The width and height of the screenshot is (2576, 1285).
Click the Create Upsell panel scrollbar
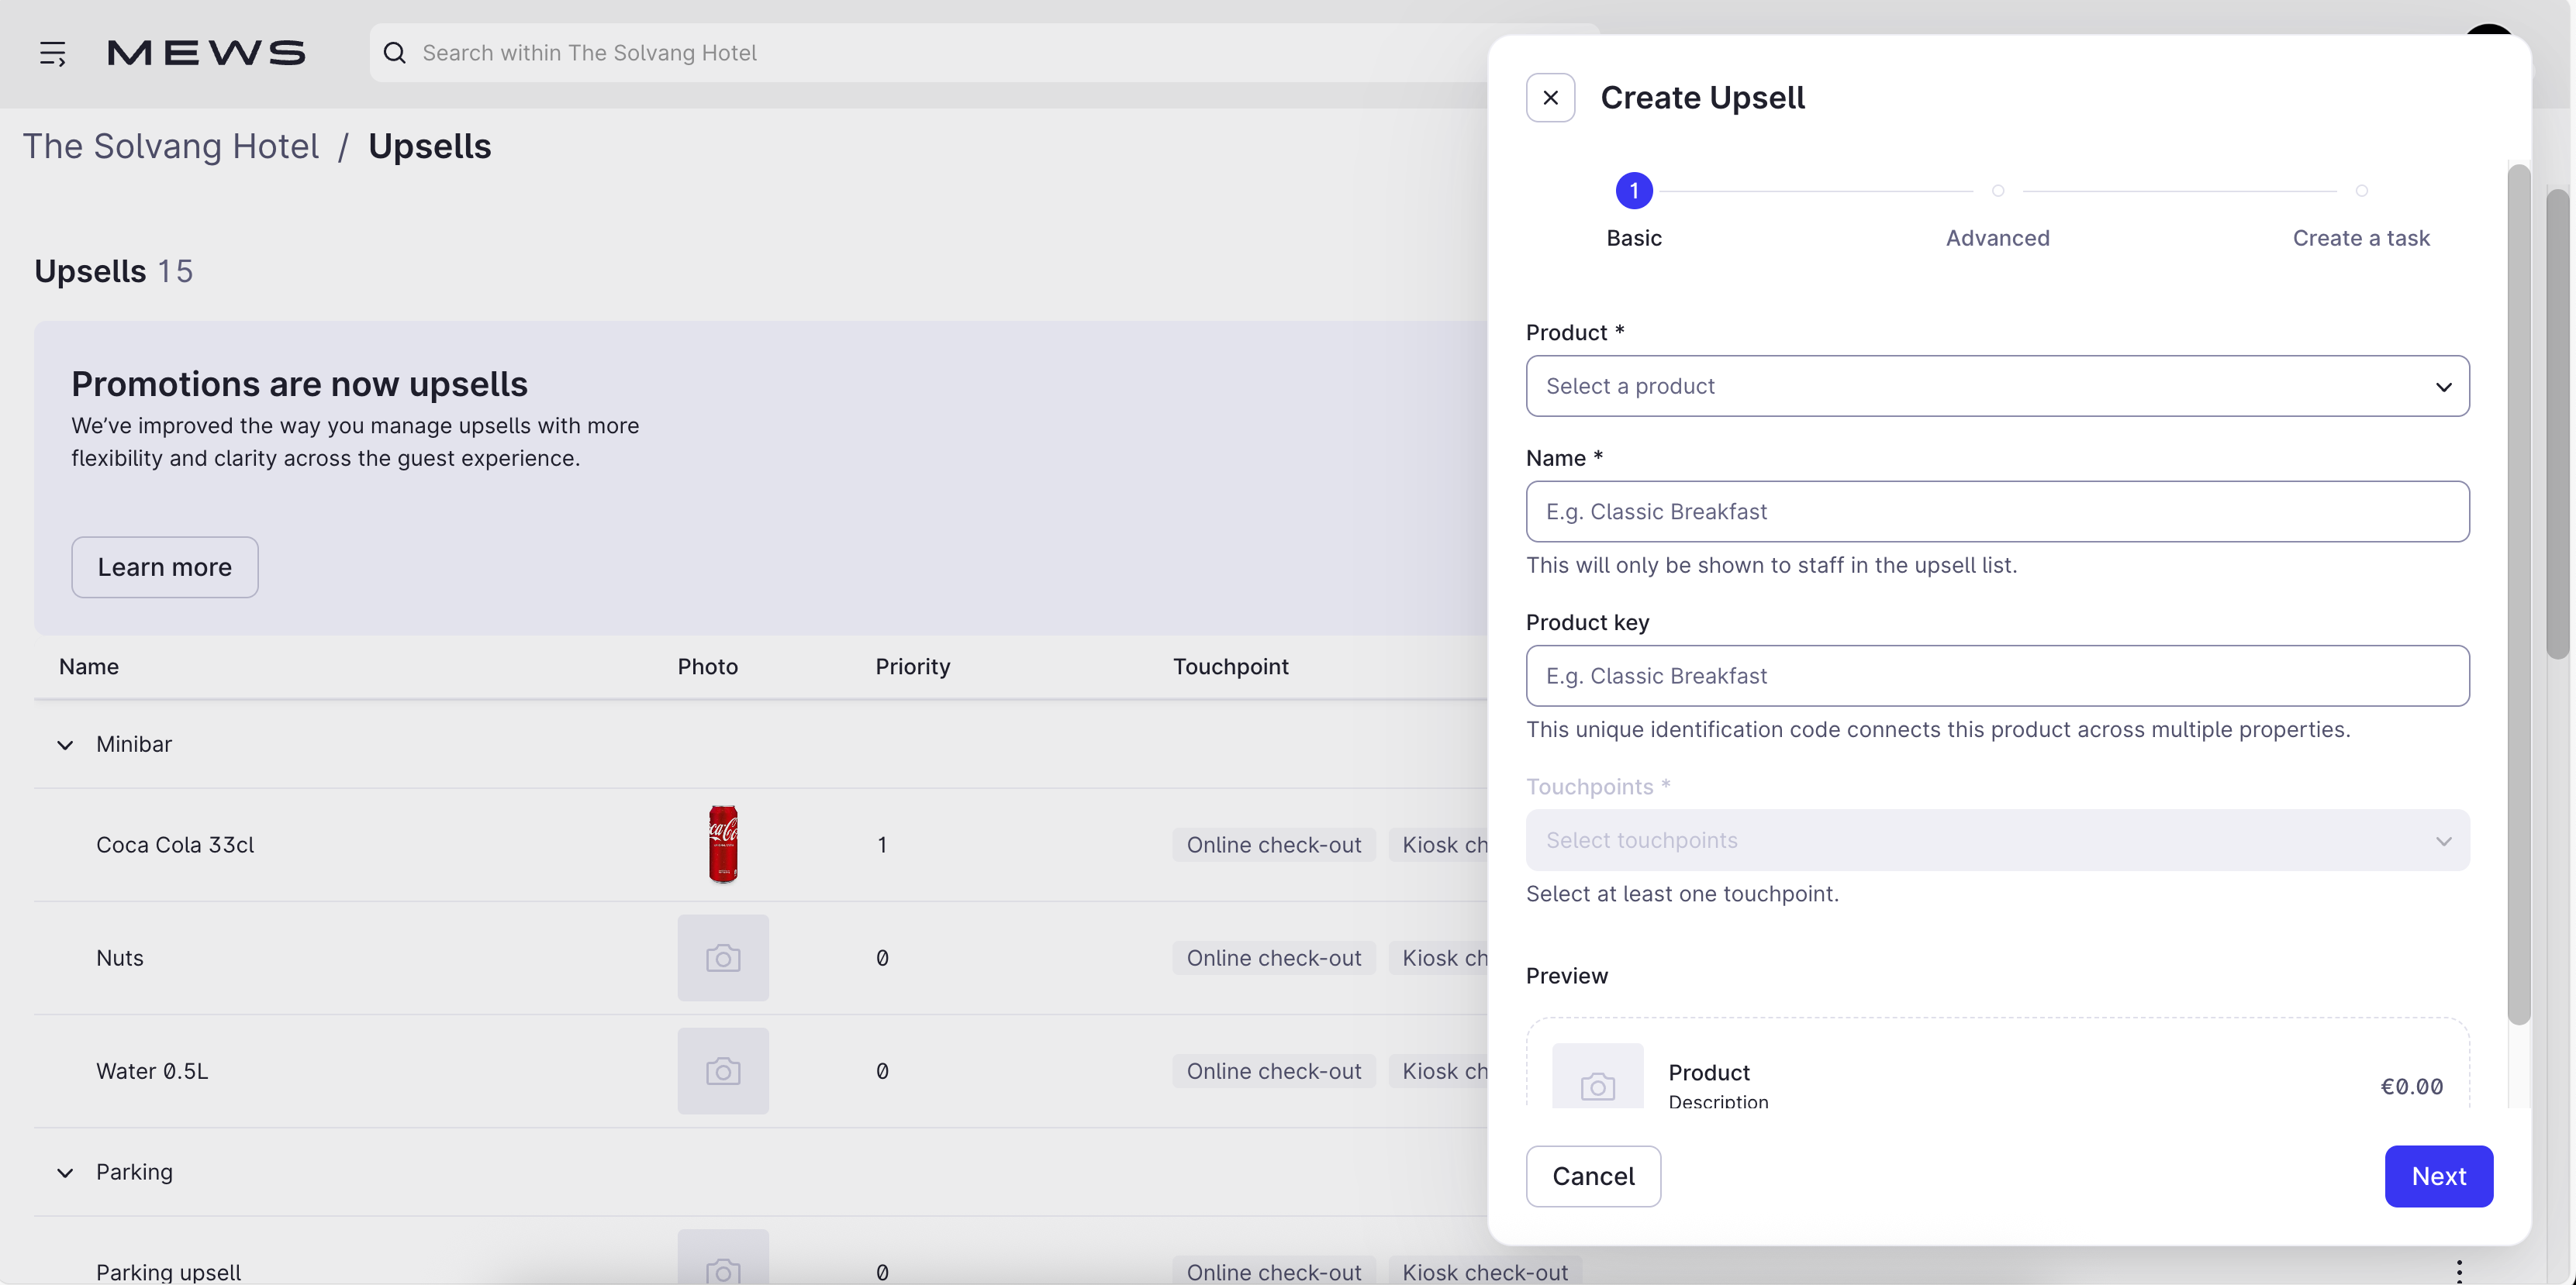click(x=2518, y=594)
